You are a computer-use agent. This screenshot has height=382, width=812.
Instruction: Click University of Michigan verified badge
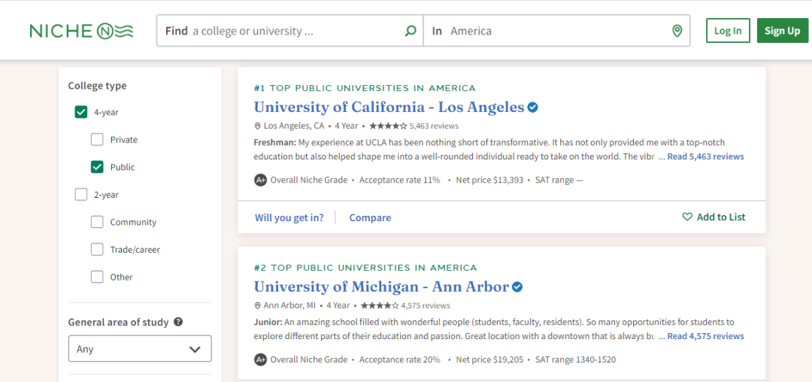pyautogui.click(x=517, y=286)
